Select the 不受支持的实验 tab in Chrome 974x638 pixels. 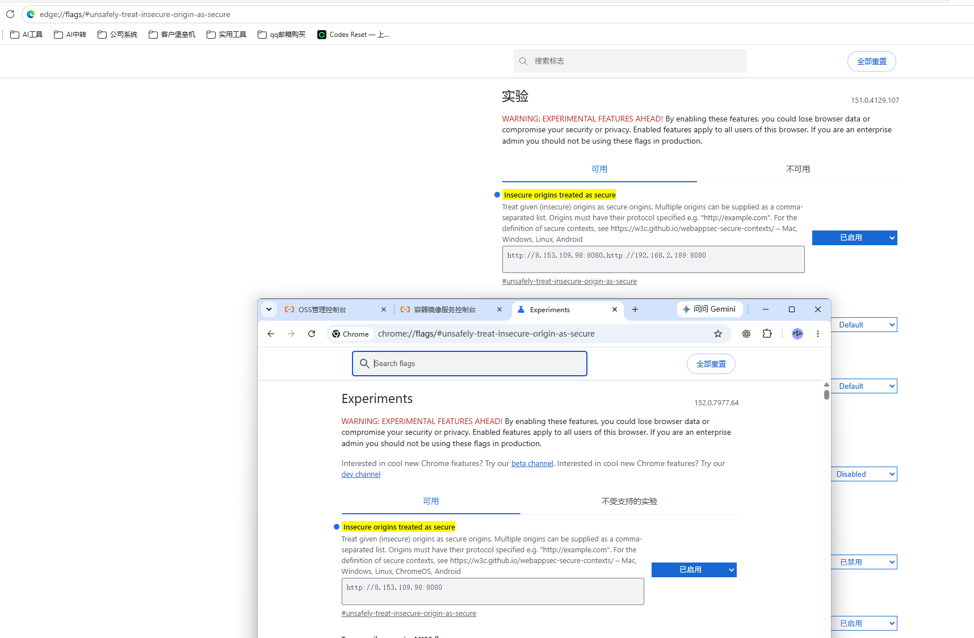pyautogui.click(x=629, y=501)
